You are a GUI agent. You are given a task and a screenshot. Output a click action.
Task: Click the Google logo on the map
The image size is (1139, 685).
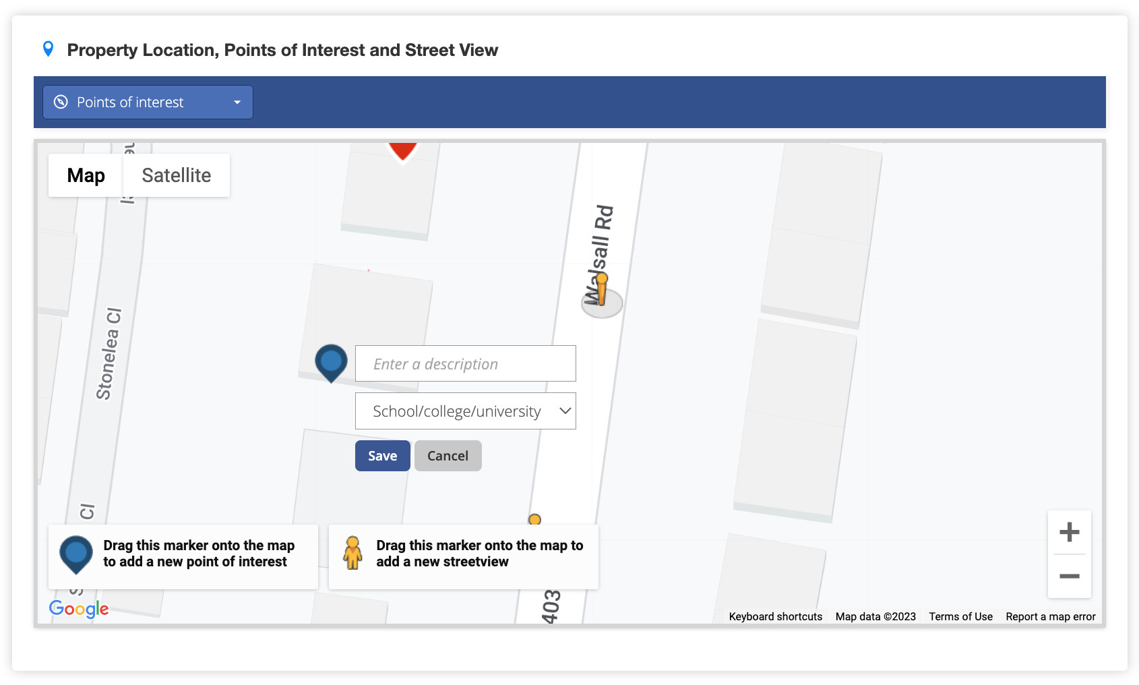click(79, 609)
